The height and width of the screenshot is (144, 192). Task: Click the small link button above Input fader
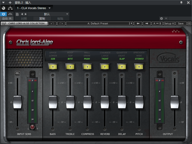[17, 74]
